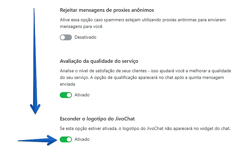Viewport: 248px width, 154px height.
Task: Click the logo widget description sentence
Action: coord(145,129)
